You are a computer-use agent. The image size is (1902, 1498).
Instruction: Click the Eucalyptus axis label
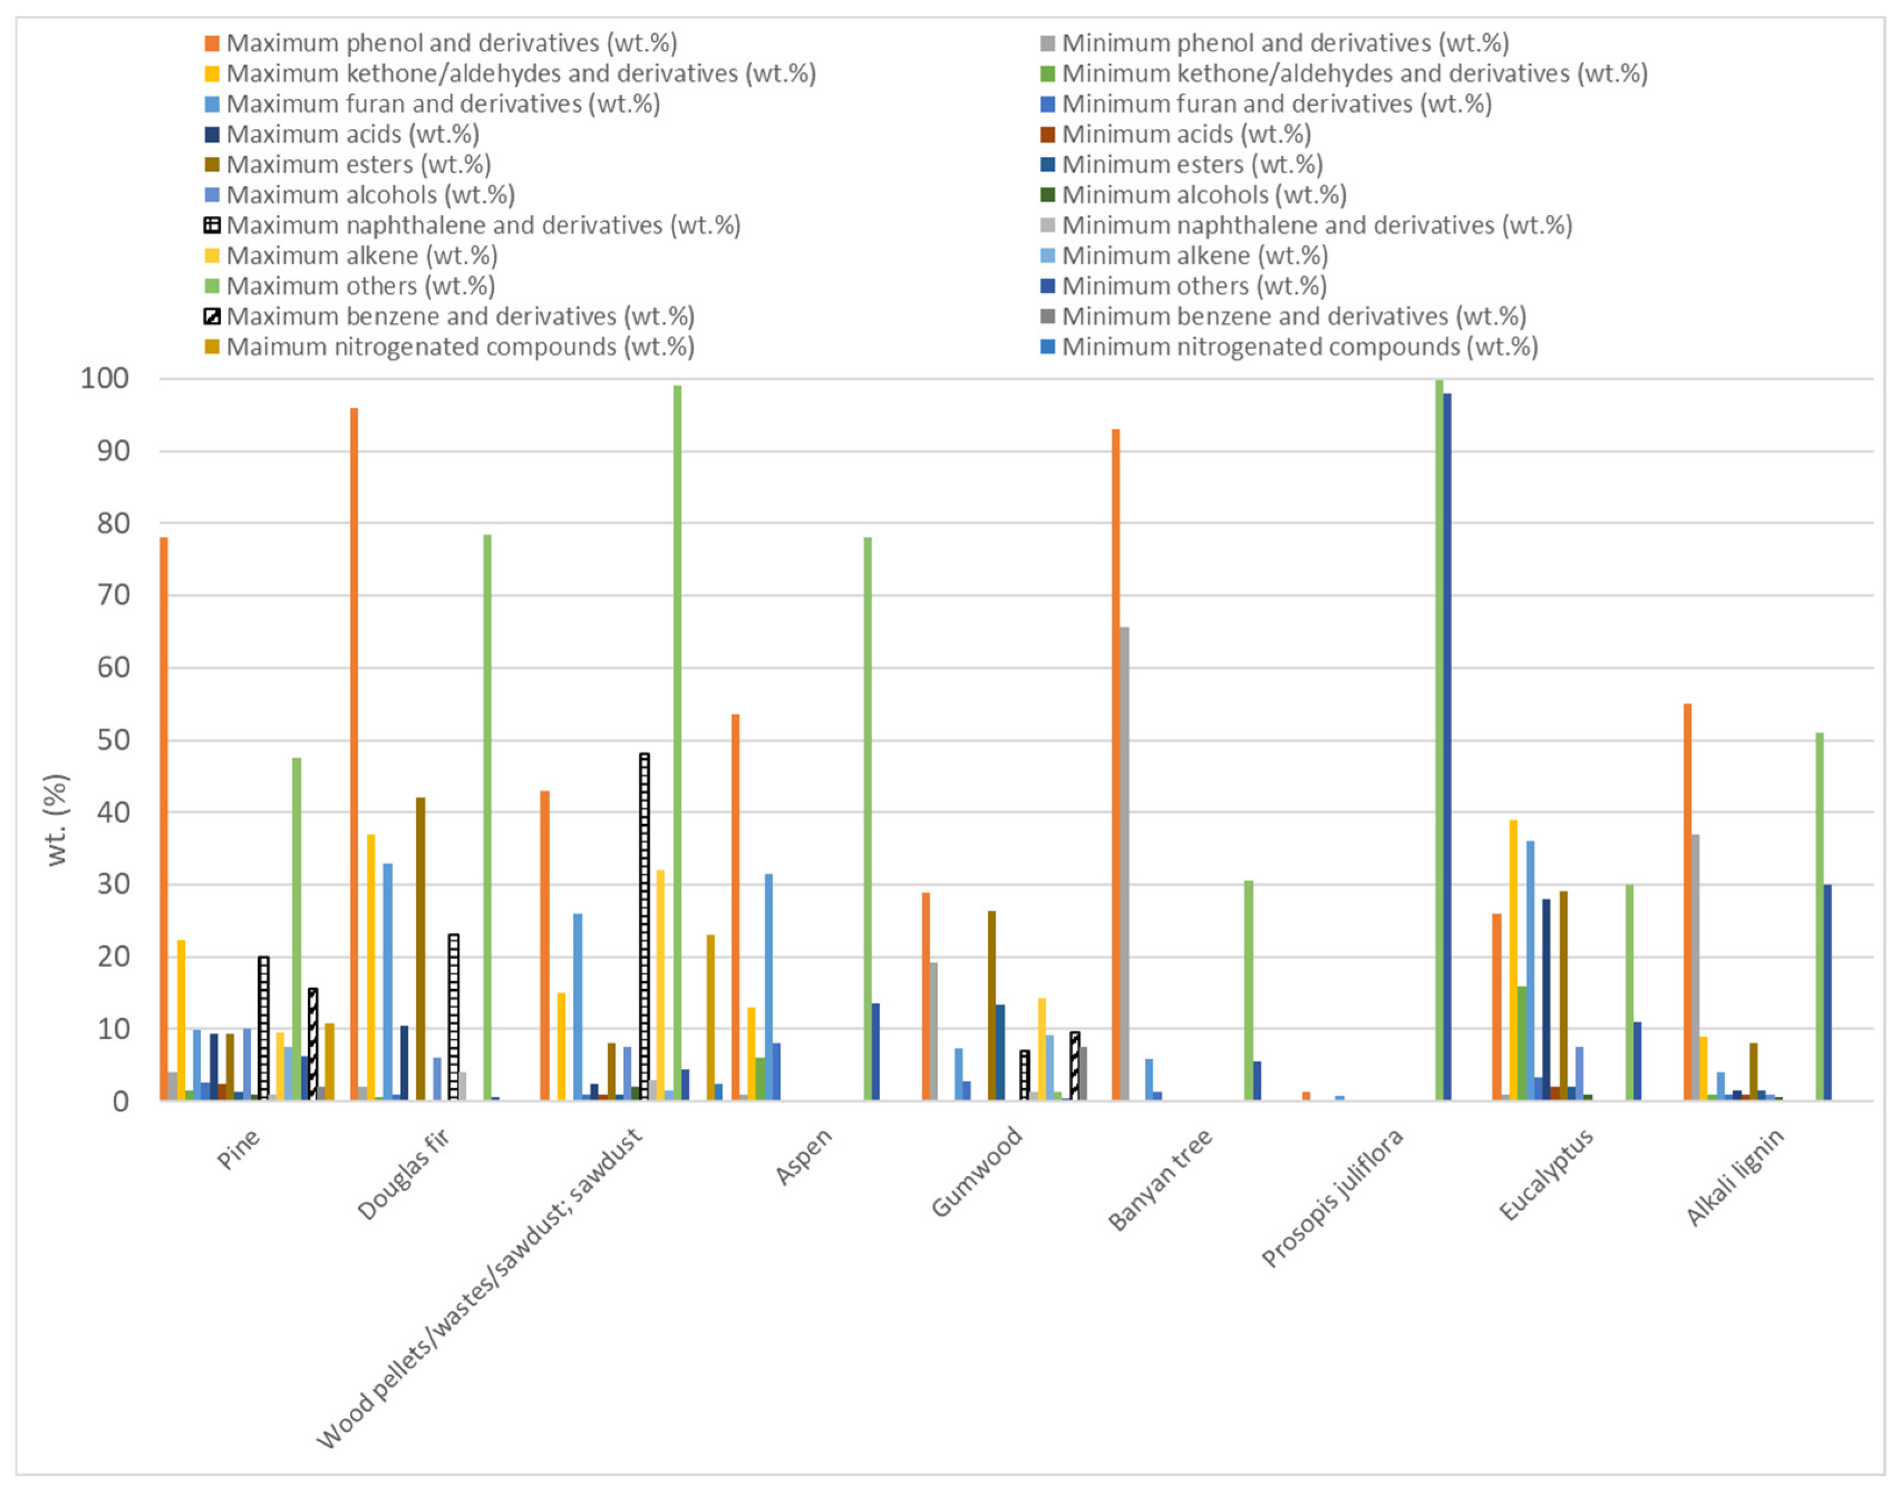[x=1546, y=1175]
